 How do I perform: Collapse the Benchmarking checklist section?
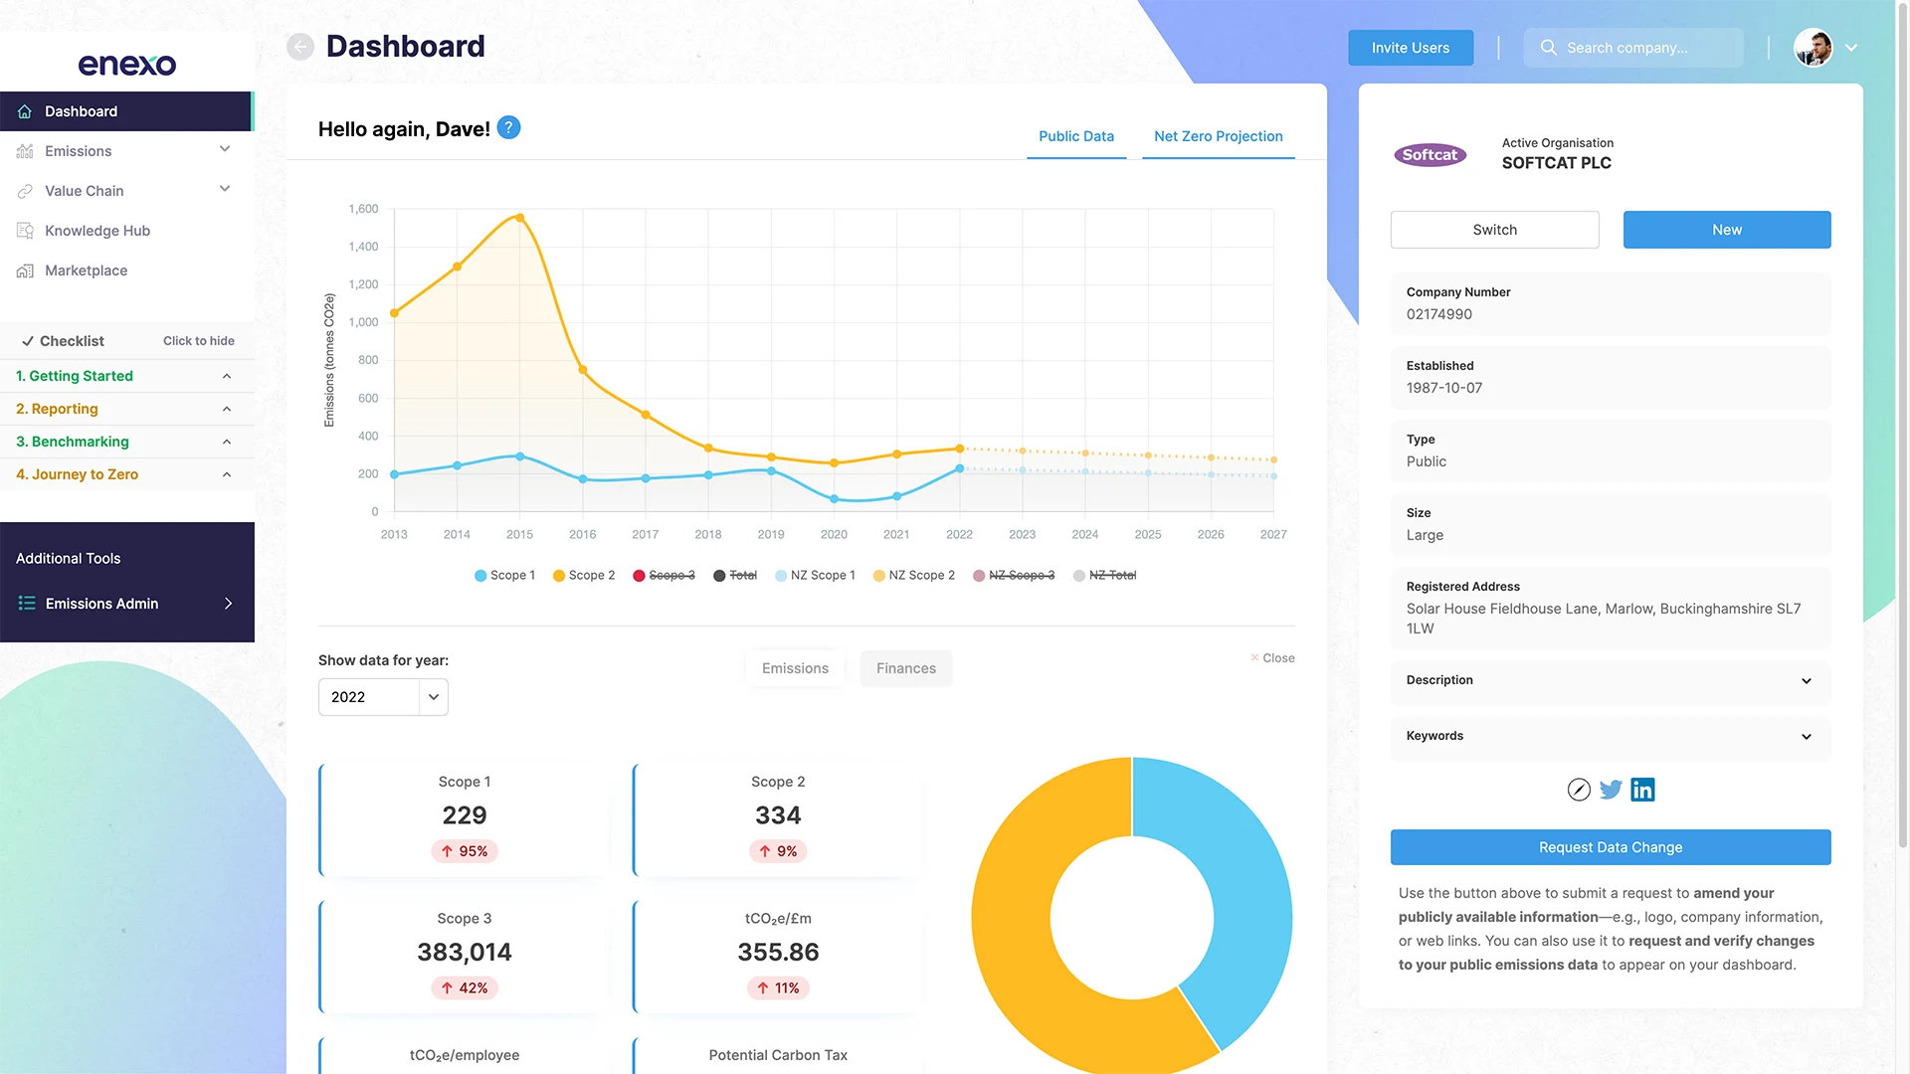coord(227,442)
